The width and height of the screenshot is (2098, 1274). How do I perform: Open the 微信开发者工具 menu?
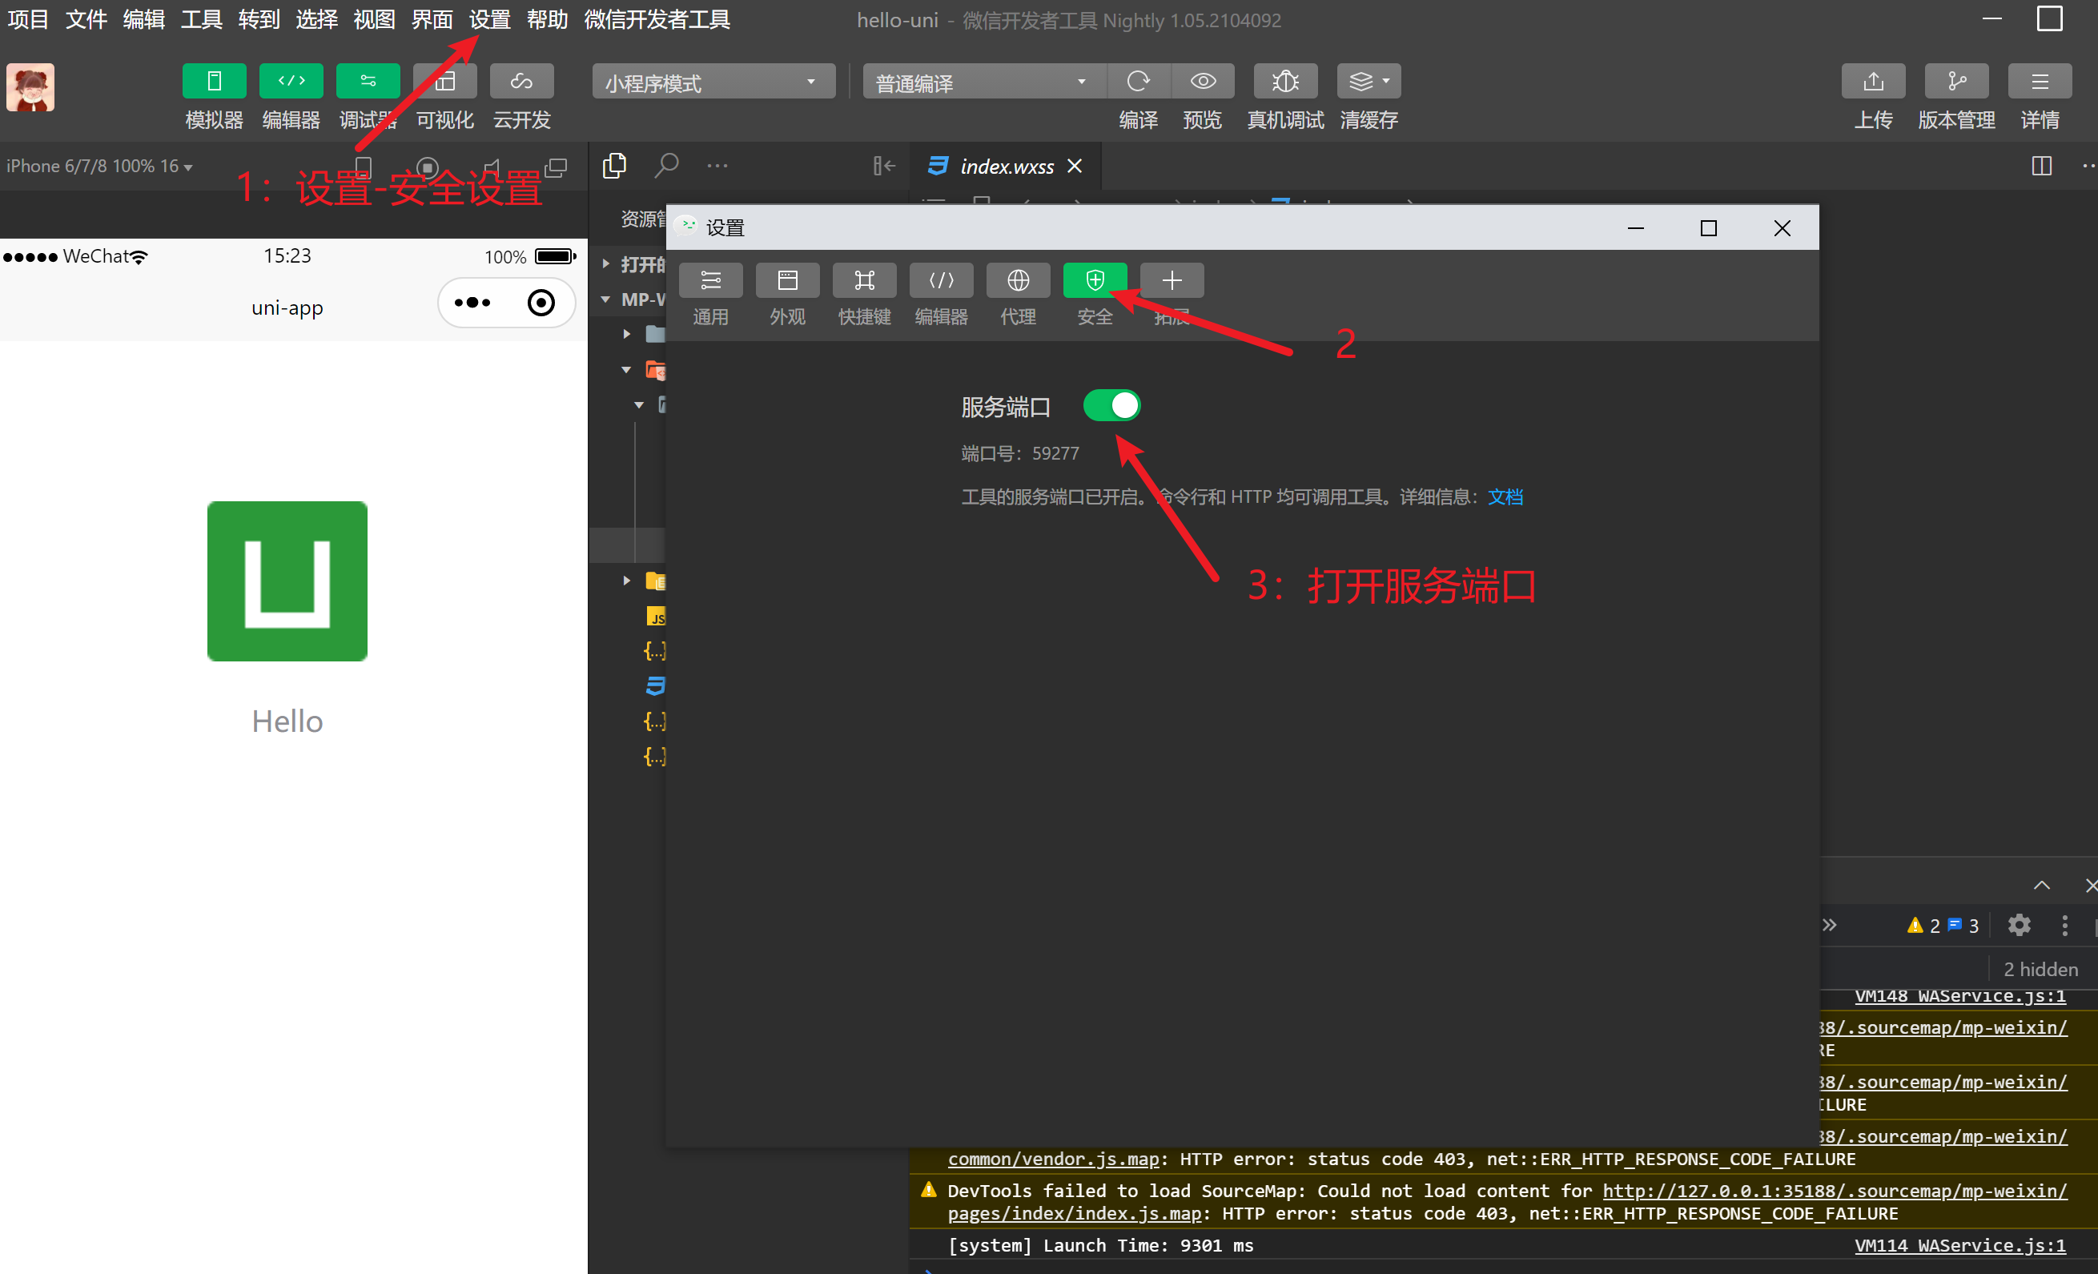(657, 19)
